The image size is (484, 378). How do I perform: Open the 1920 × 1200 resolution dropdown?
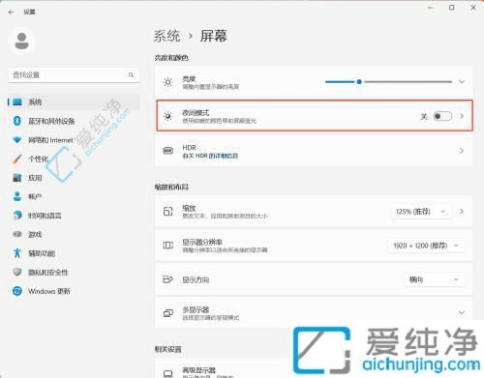[426, 246]
